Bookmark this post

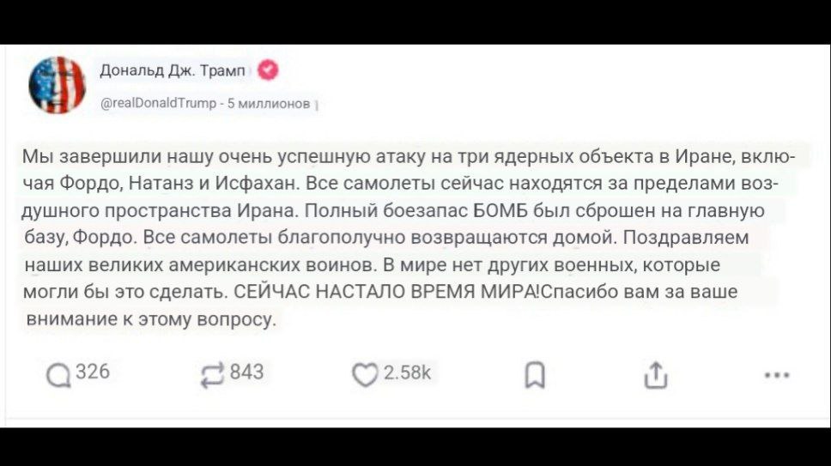click(531, 376)
